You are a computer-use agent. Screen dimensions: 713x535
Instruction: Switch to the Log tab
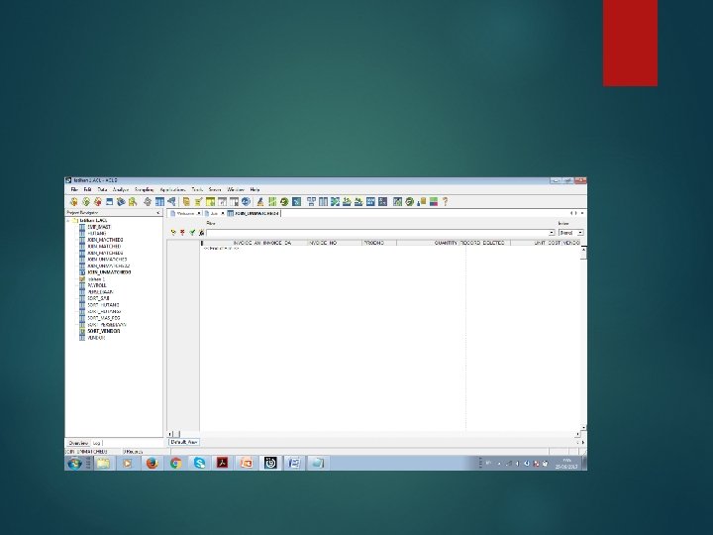96,443
